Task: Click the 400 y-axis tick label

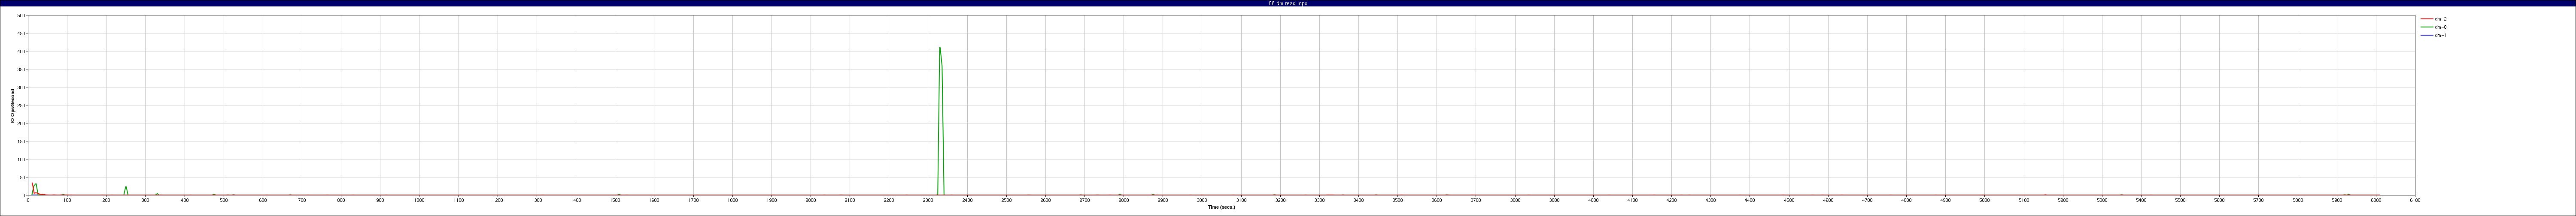Action: pos(21,51)
